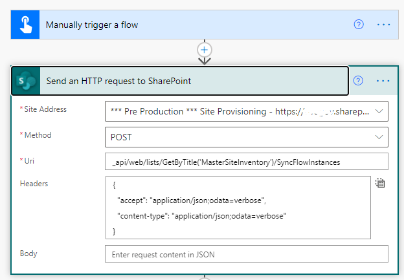Click the Site Address field label
This screenshot has height=280, width=404.
click(x=45, y=109)
